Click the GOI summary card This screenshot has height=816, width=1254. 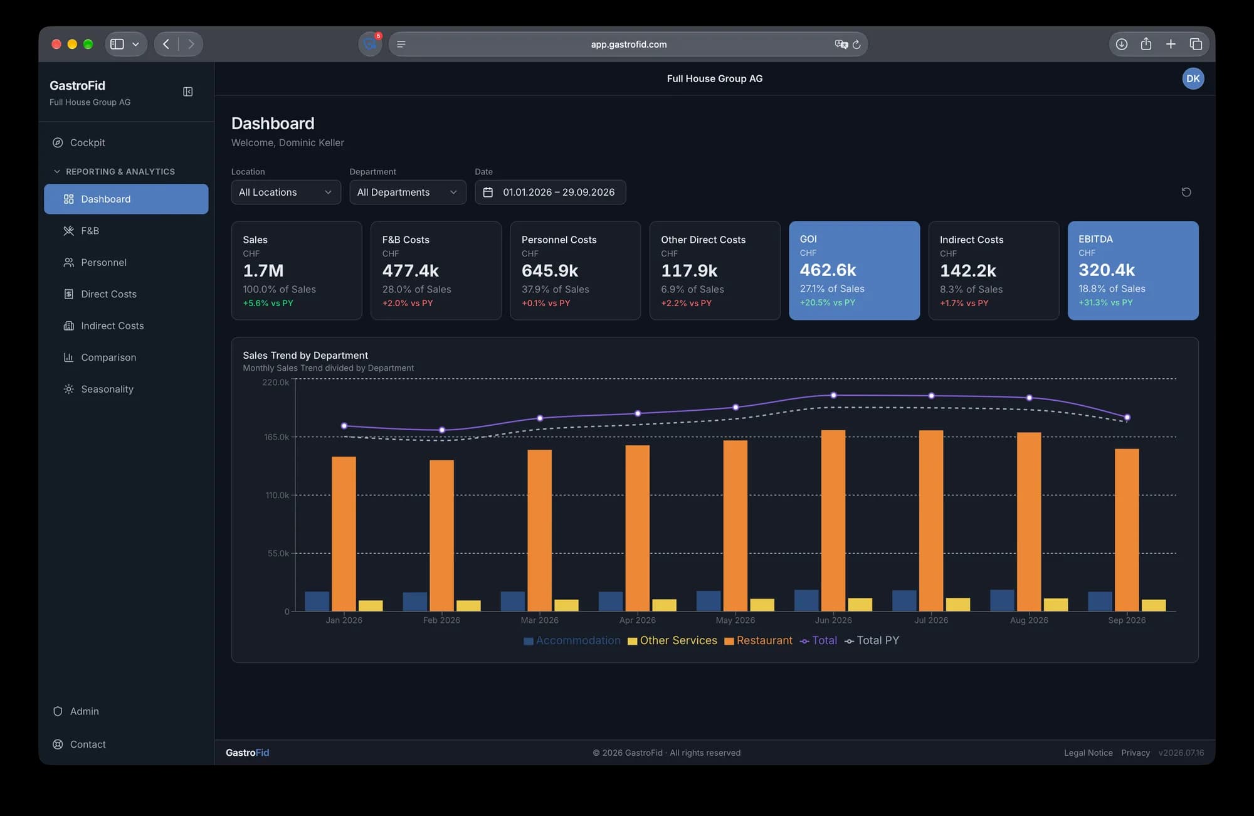click(x=854, y=270)
